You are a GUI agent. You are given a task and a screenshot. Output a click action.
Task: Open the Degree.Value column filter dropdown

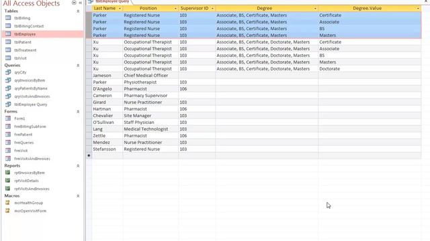(x=418, y=9)
